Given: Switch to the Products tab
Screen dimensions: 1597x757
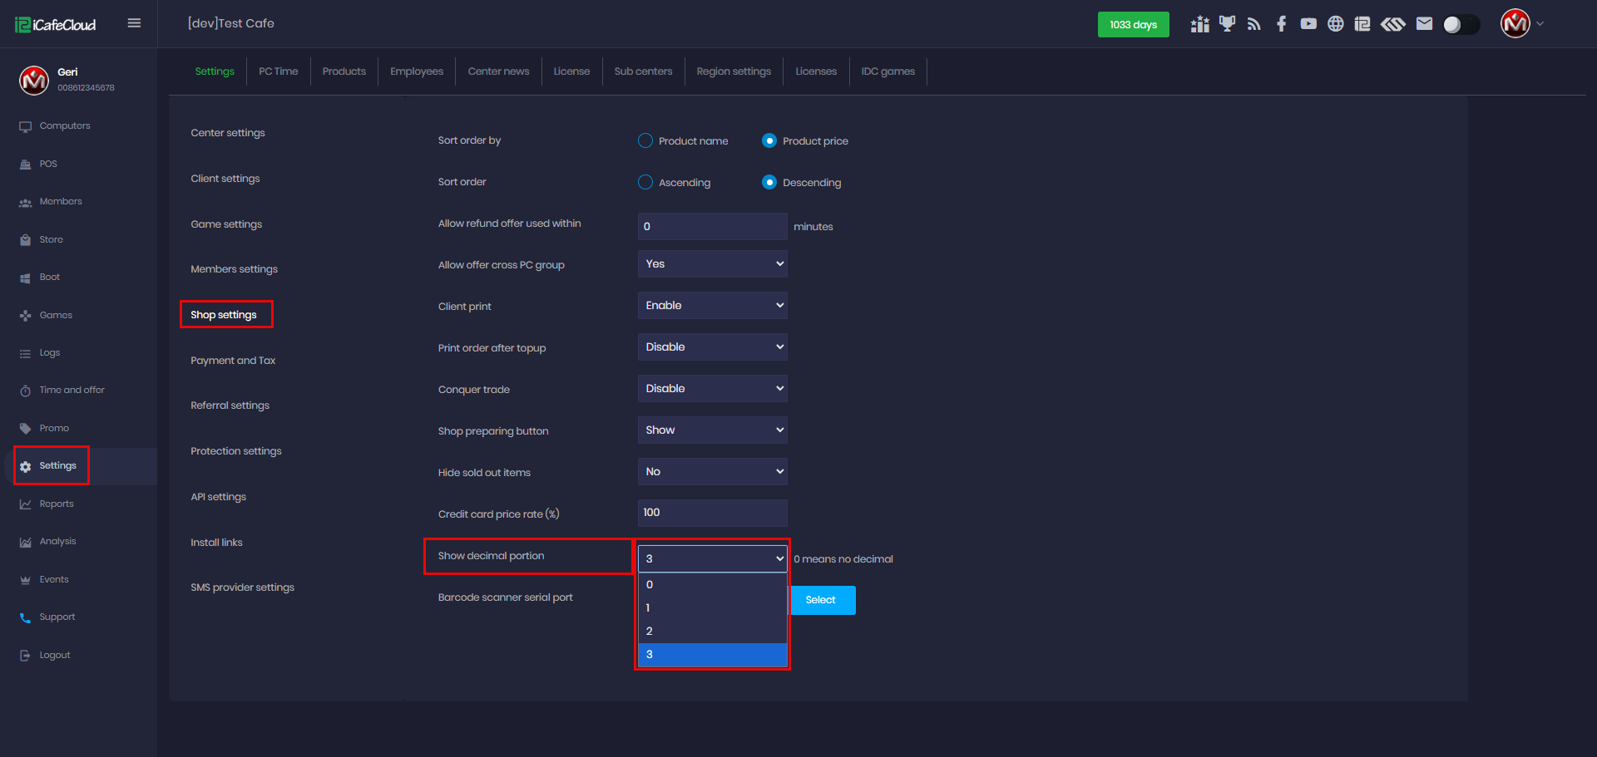Looking at the screenshot, I should coord(344,71).
